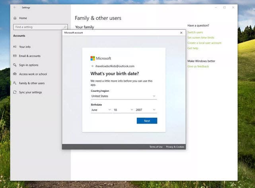Close the Settings window
The image size is (255, 188).
233,8
